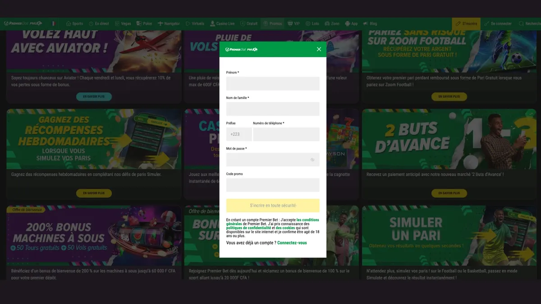541x304 pixels.
Task: Open the VIP menu item
Action: (x=293, y=23)
